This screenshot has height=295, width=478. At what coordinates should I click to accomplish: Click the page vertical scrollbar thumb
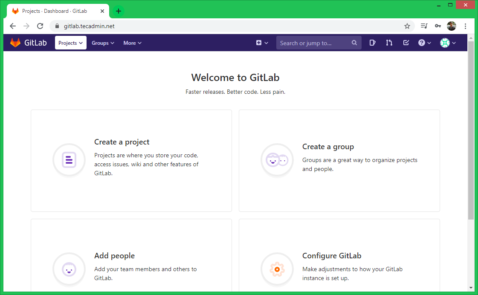(x=471, y=130)
